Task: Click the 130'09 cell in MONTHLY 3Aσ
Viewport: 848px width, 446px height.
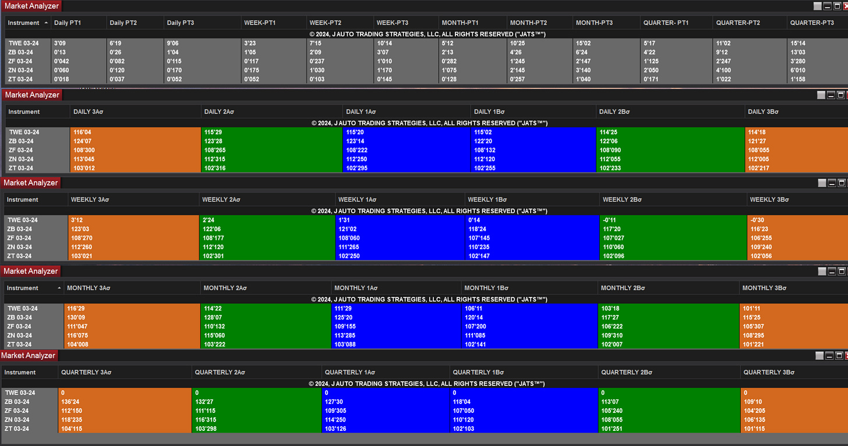Action: click(x=132, y=317)
